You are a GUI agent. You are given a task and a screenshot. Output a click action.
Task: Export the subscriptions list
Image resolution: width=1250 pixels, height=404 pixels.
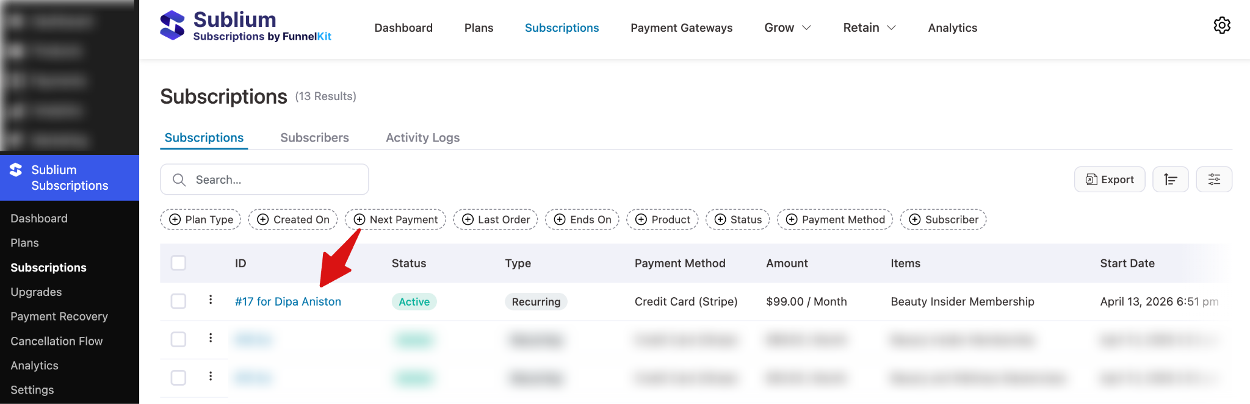coord(1110,179)
